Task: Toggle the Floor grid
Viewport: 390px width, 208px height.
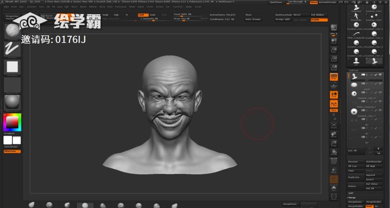Action: pos(334,86)
